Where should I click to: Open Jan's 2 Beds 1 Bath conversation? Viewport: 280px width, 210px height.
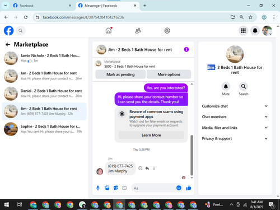44,76
